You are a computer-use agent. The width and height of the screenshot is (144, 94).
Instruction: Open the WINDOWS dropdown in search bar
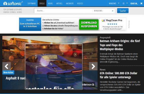coord(104,11)
